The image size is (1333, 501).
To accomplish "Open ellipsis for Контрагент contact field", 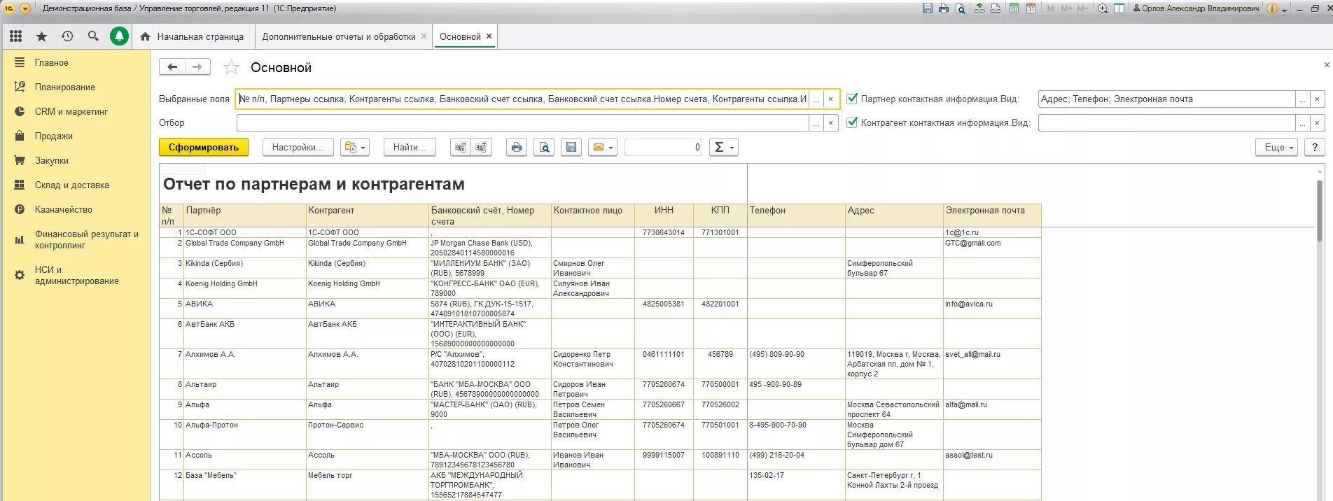I will (1302, 123).
